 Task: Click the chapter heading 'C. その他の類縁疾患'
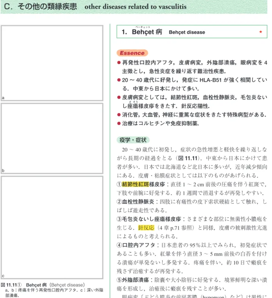click(41, 7)
